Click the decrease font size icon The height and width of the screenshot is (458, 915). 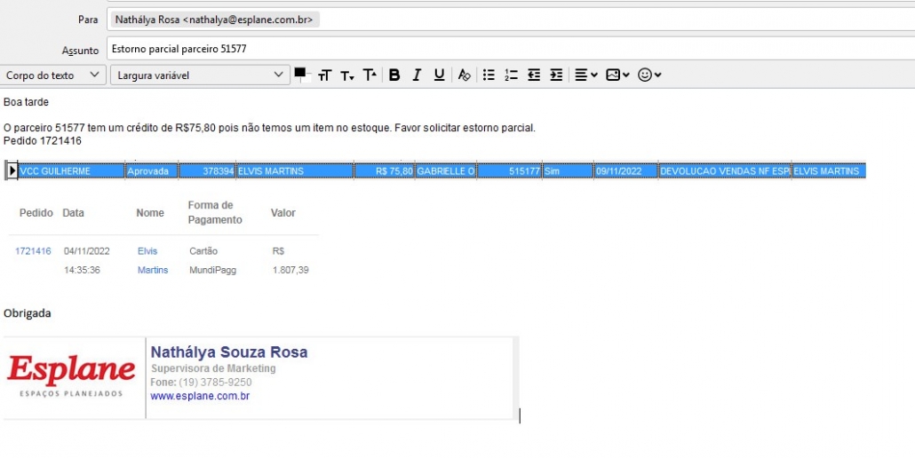click(347, 75)
